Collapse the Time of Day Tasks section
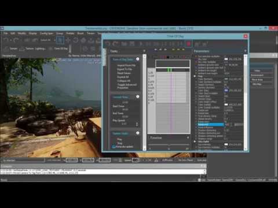 click(137, 59)
